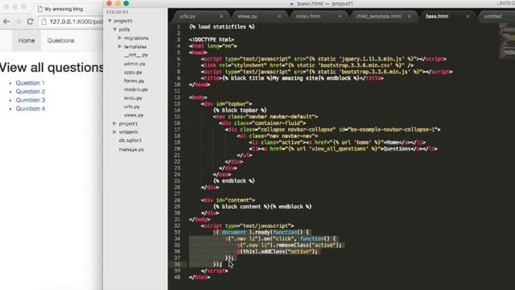Open tests.py in the sidebar
The image size is (515, 290).
tap(133, 98)
